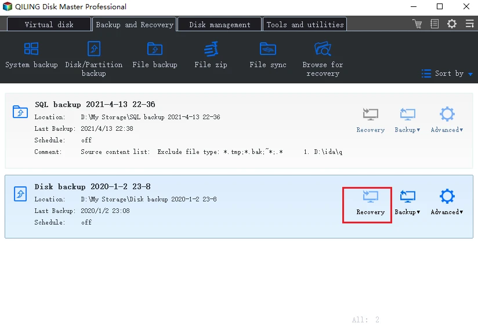Image resolution: width=478 pixels, height=327 pixels.
Task: Open Browse for recovery
Action: pos(323,59)
